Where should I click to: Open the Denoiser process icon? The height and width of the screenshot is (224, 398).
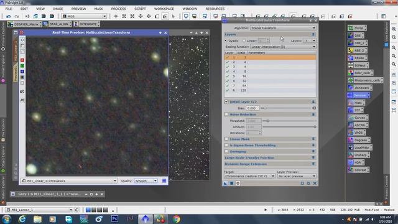click(x=358, y=95)
